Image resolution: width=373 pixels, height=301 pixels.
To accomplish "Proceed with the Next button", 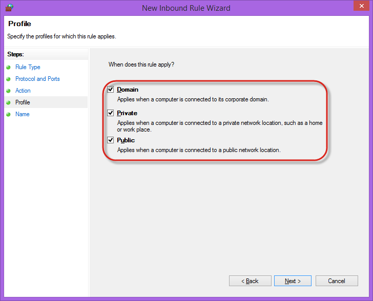I will click(x=293, y=281).
